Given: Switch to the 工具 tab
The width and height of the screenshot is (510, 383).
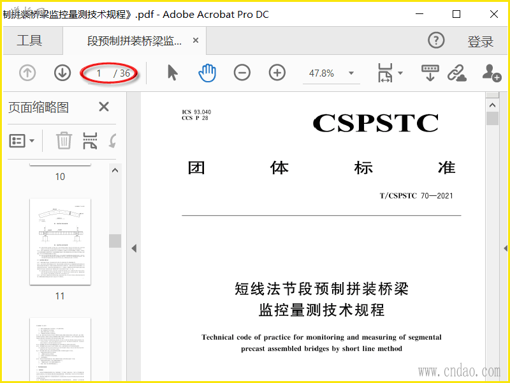Looking at the screenshot, I should [29, 40].
